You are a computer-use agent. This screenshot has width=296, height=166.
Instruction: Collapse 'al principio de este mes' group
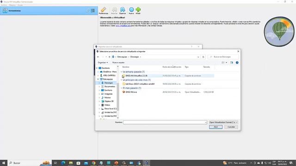pyautogui.click(x=122, y=80)
